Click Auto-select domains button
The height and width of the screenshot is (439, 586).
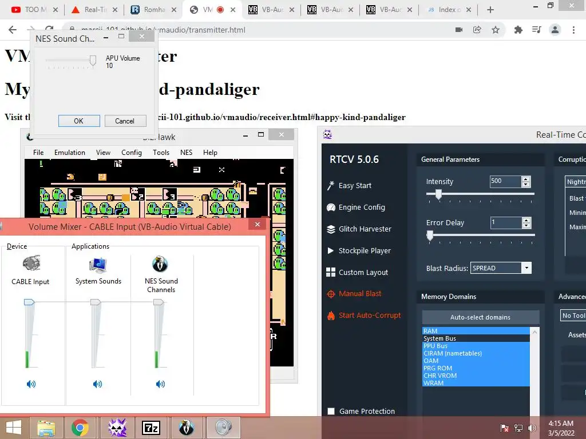[x=480, y=317]
